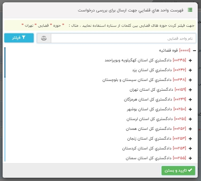
Task: Expand دادگستري كل استان يزد node
Action: (190, 70)
